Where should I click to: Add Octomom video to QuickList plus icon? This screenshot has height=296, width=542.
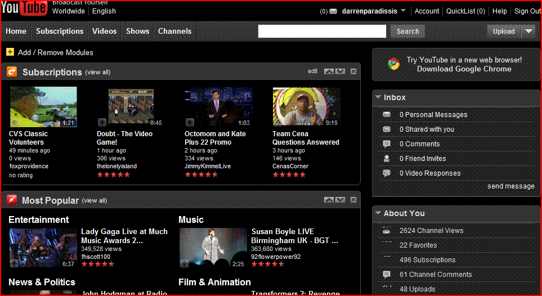pos(190,122)
